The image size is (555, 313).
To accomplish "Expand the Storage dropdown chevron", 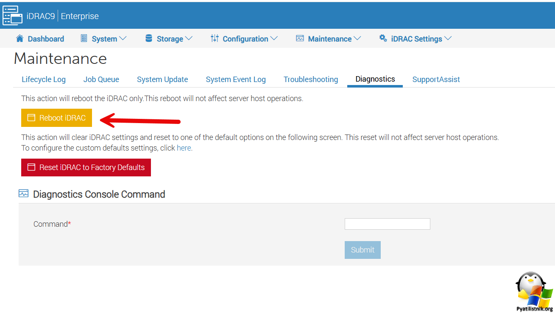I will pos(189,38).
